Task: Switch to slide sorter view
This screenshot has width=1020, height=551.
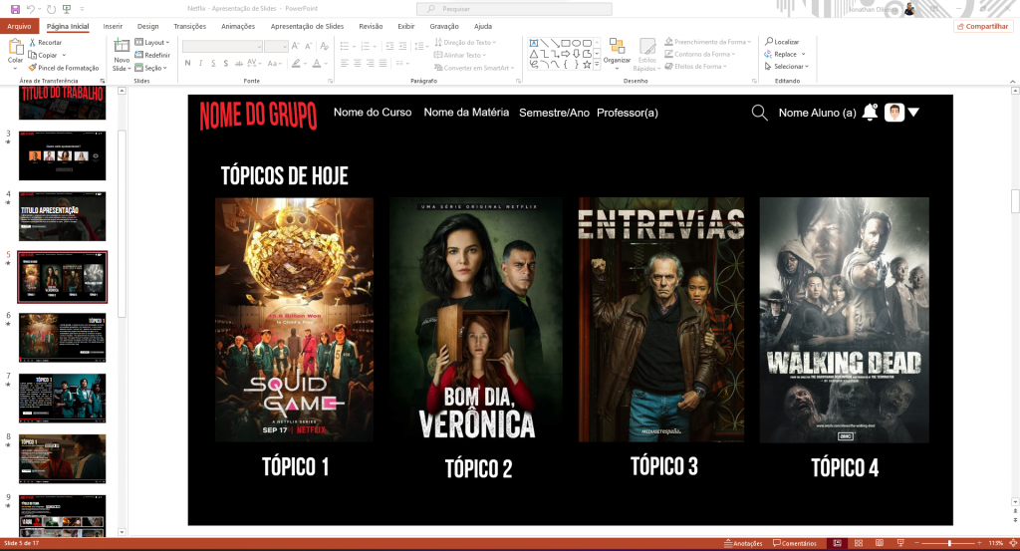Action: 858,543
